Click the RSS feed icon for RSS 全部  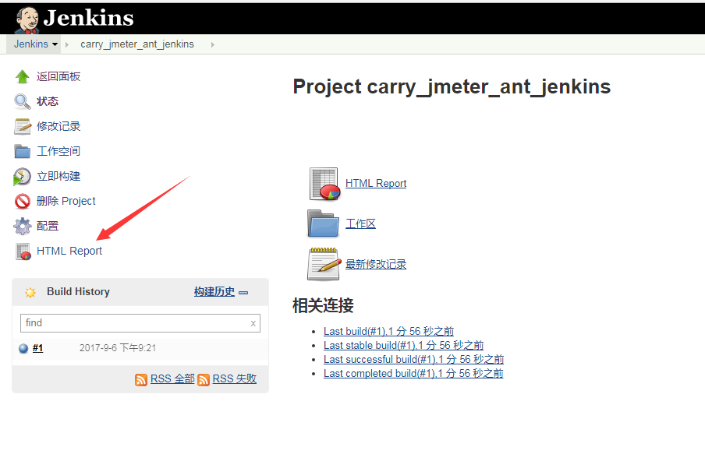[x=141, y=380]
